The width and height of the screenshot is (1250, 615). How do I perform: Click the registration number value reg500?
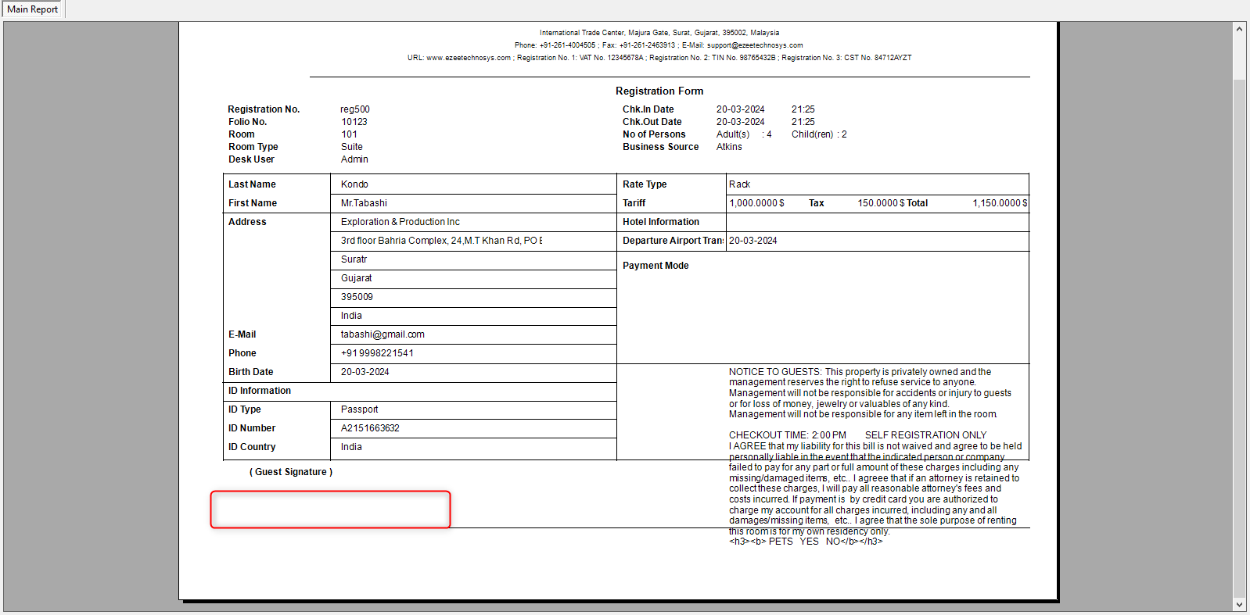tap(355, 109)
